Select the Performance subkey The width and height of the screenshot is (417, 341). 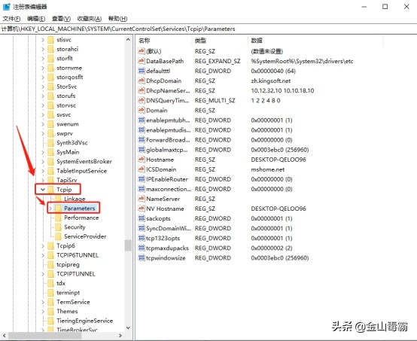[x=81, y=218]
